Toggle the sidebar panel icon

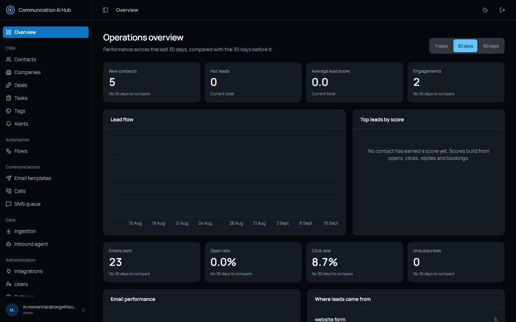(x=105, y=10)
